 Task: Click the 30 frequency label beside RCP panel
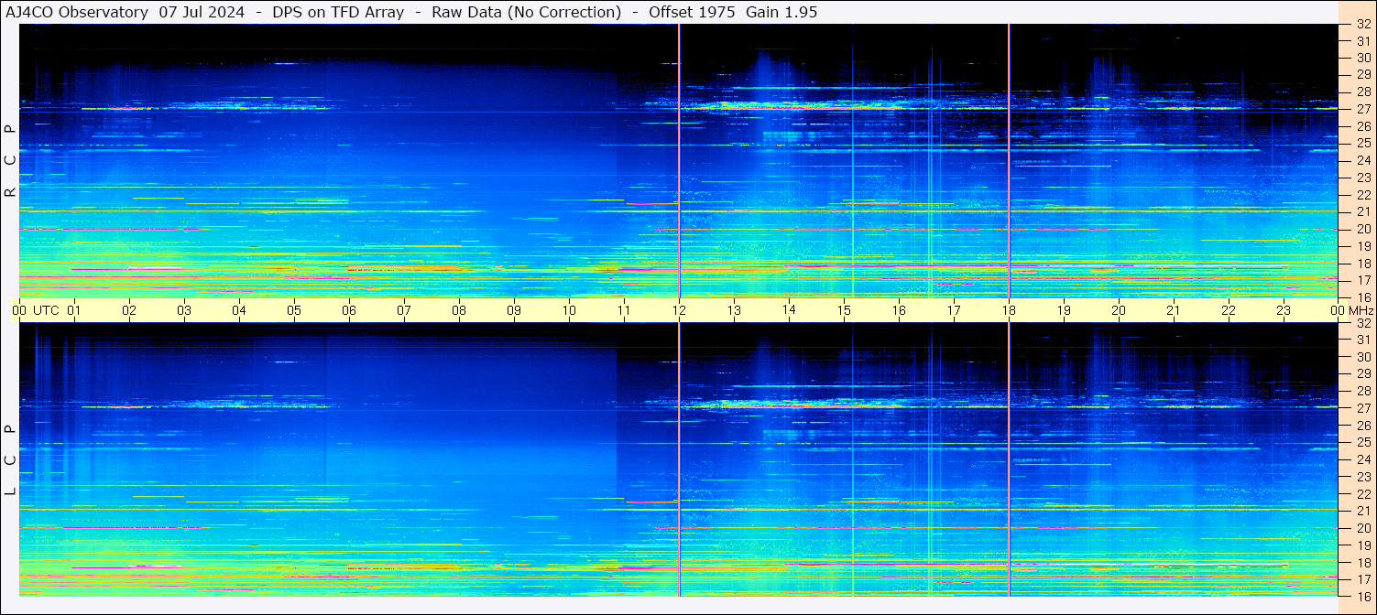click(1362, 58)
